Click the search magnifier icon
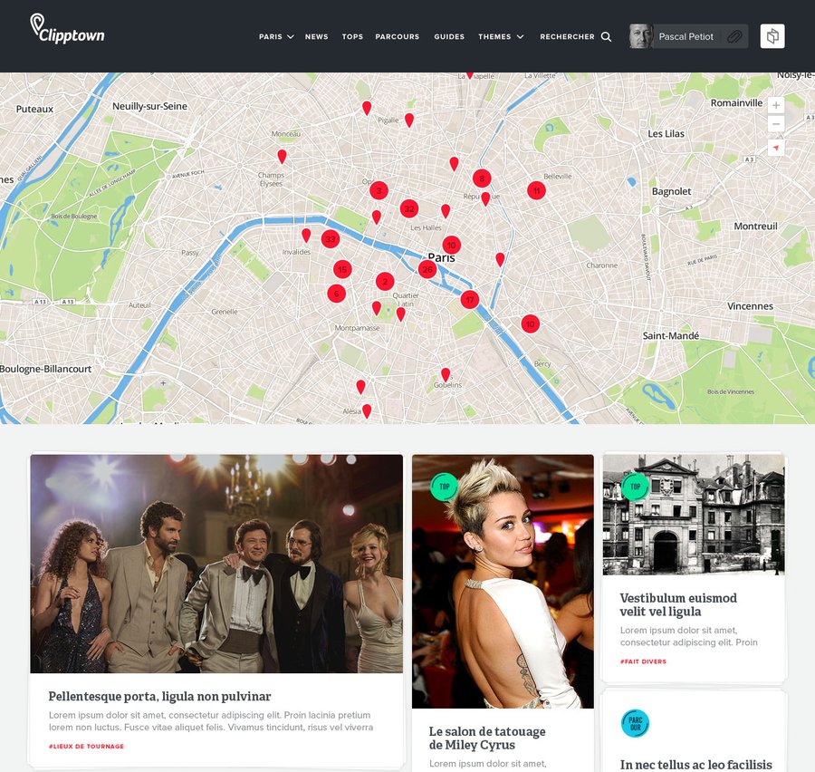The image size is (815, 772). pyautogui.click(x=606, y=37)
